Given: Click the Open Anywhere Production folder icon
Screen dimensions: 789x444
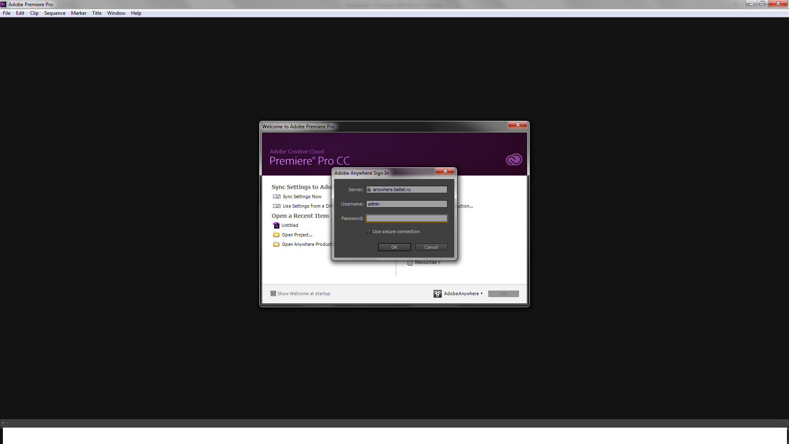Looking at the screenshot, I should (x=276, y=244).
